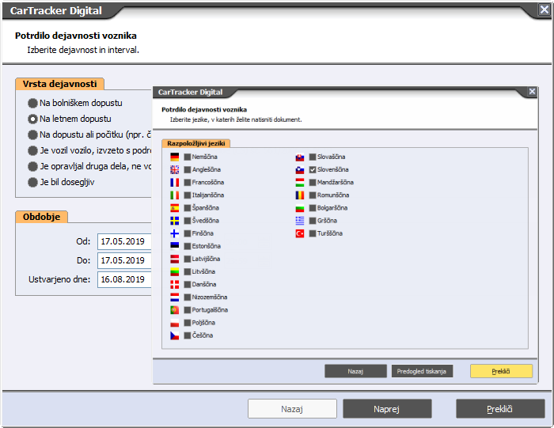This screenshot has width=554, height=428.
Task: Enable the Danščina checkbox
Action: [x=188, y=284]
